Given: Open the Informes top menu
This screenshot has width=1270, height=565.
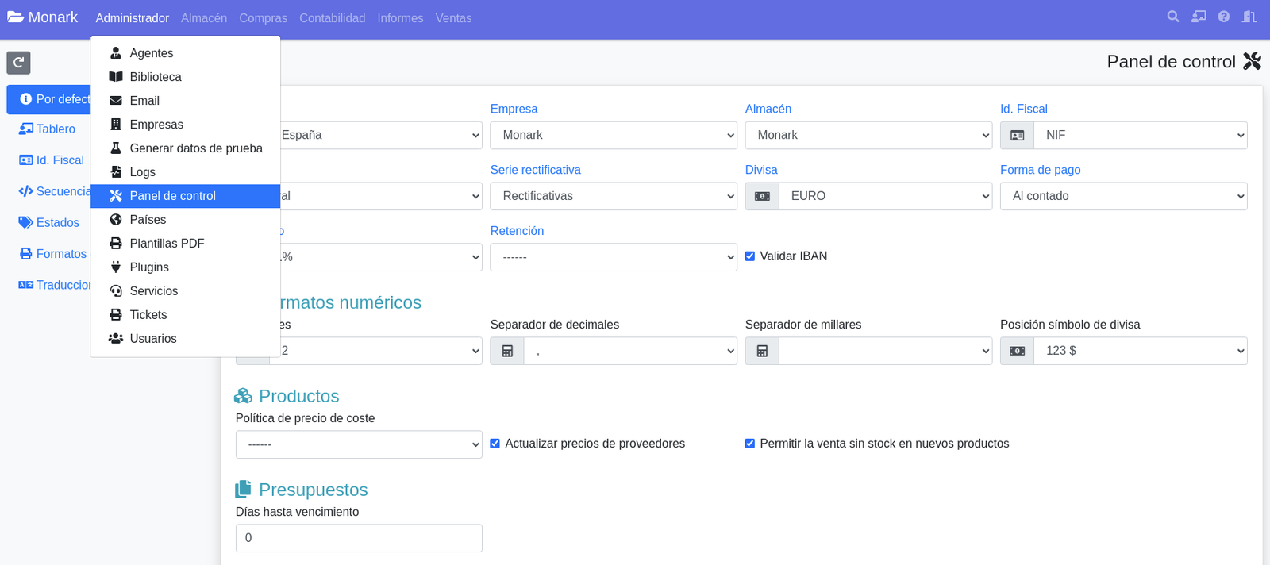Looking at the screenshot, I should coord(400,17).
